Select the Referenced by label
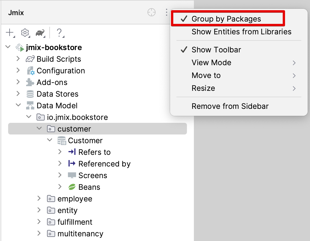The image size is (310, 241). tap(104, 164)
